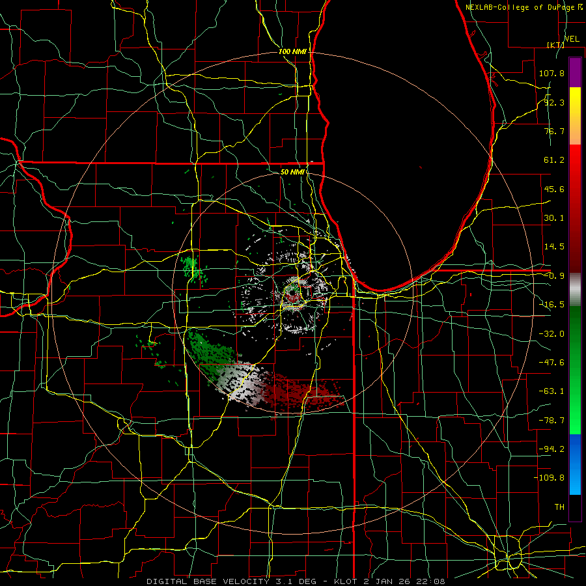586x586 pixels.
Task: Click the '[KT]' units label
Action: point(555,45)
